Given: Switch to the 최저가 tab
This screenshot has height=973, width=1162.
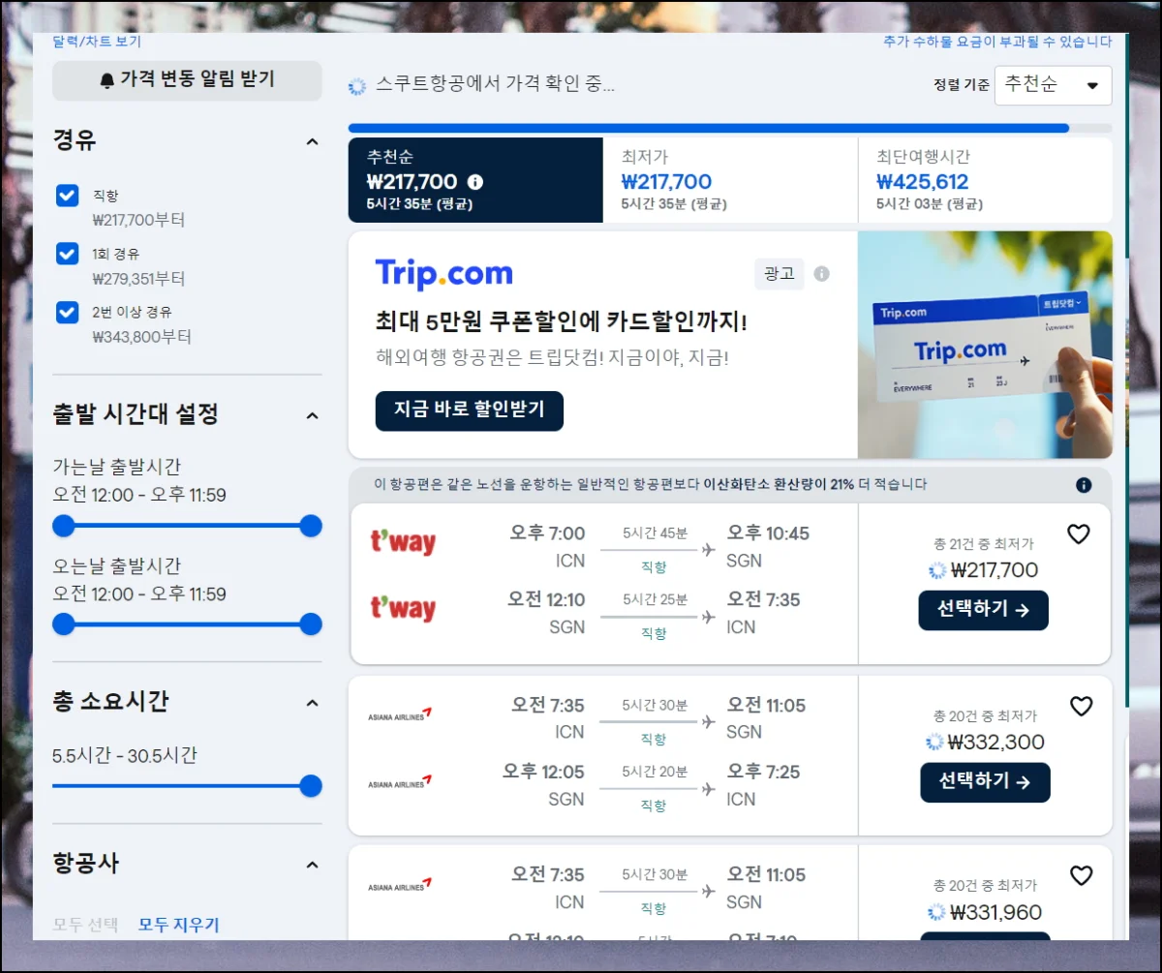Looking at the screenshot, I should coord(730,180).
